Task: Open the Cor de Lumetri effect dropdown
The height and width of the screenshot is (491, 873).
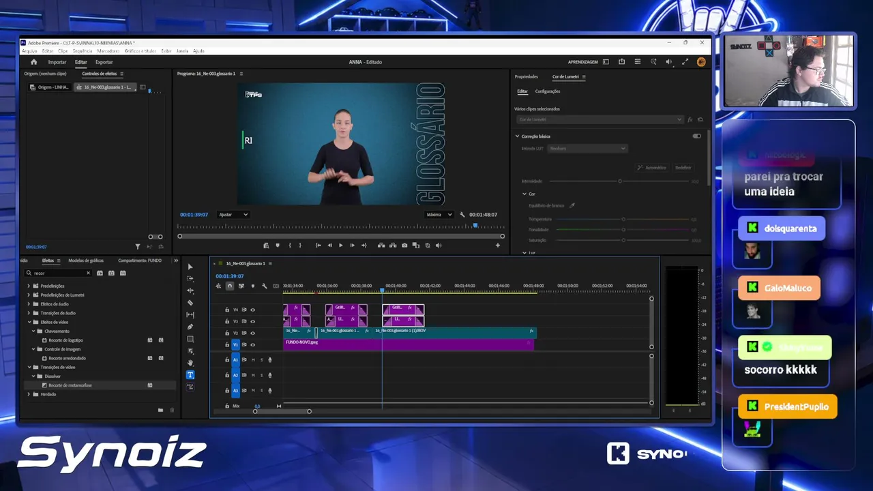Action: click(x=600, y=119)
